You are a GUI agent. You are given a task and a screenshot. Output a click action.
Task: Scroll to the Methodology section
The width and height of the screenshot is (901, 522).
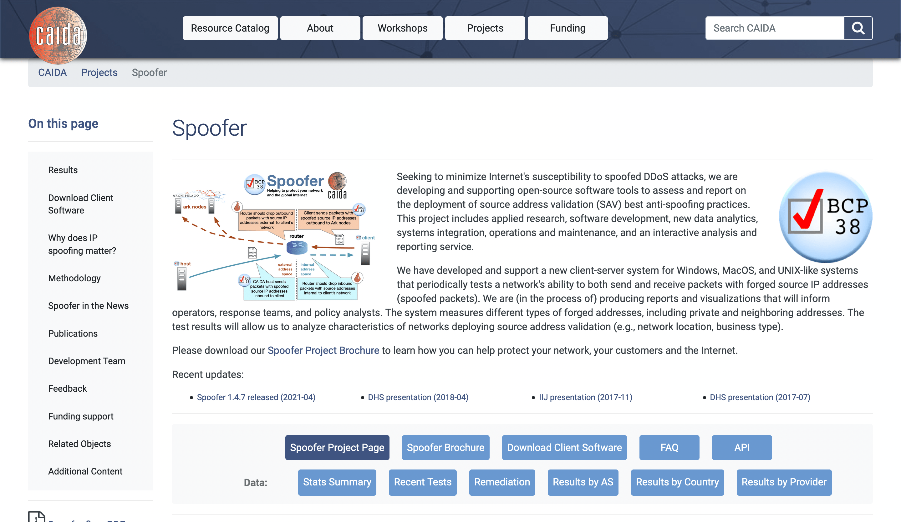pyautogui.click(x=74, y=278)
